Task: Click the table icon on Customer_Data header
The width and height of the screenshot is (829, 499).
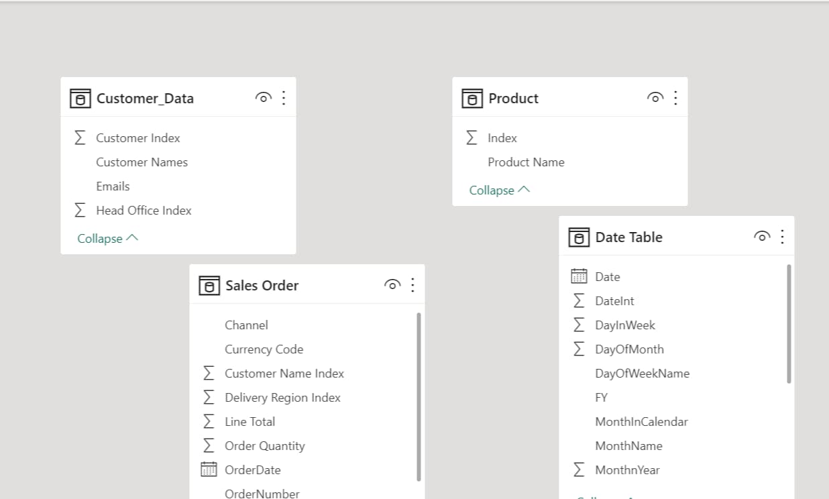Action: point(80,98)
